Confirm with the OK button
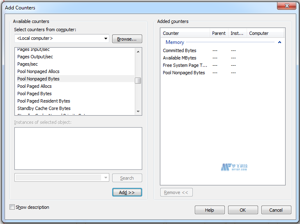Image resolution: width=300 pixels, height=224 pixels. [x=243, y=210]
